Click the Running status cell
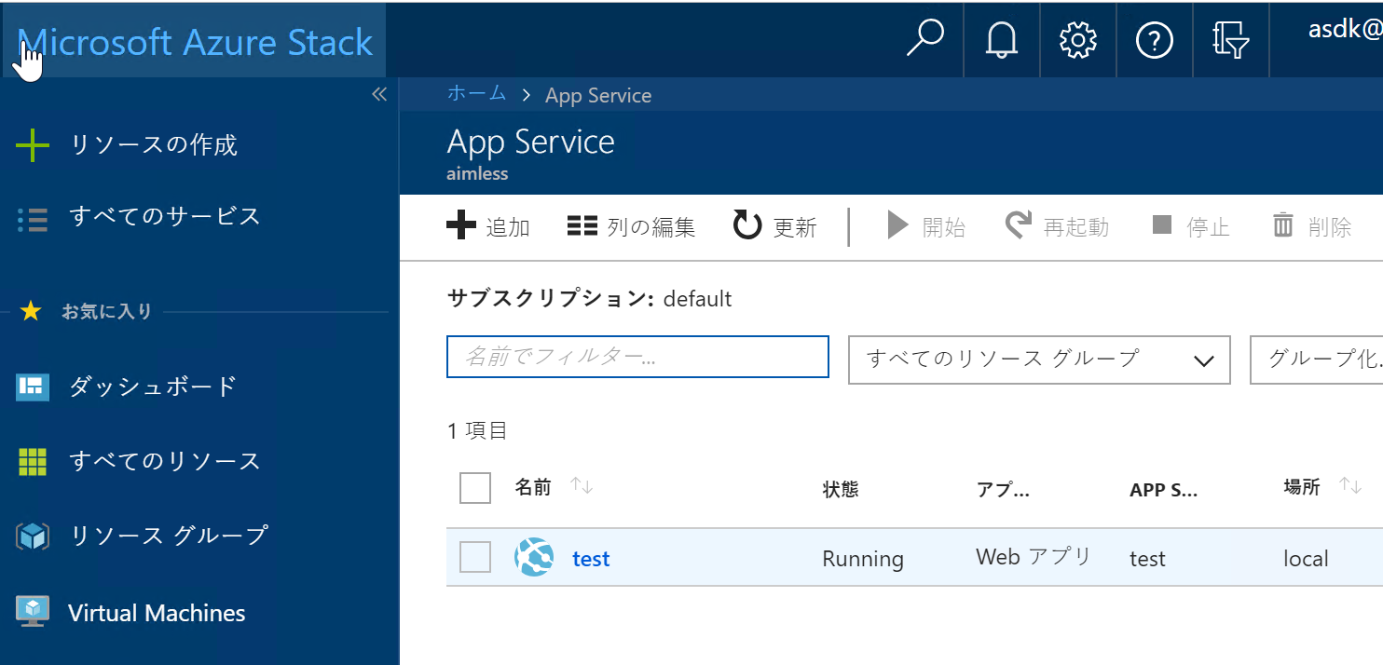This screenshot has height=665, width=1383. [x=863, y=559]
